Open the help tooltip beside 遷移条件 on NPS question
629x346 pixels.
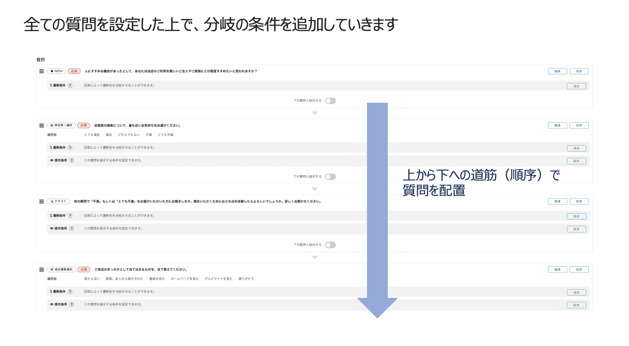[x=70, y=86]
